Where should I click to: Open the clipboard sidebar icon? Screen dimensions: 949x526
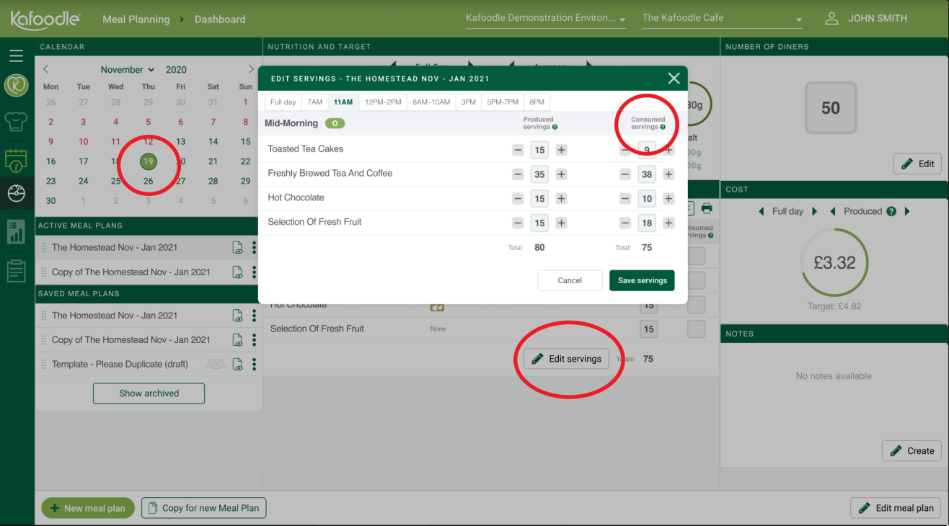[16, 271]
